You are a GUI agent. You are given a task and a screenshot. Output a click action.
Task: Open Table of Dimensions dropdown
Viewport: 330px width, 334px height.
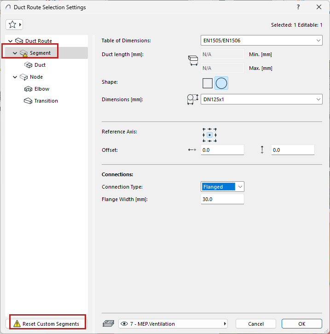point(261,40)
